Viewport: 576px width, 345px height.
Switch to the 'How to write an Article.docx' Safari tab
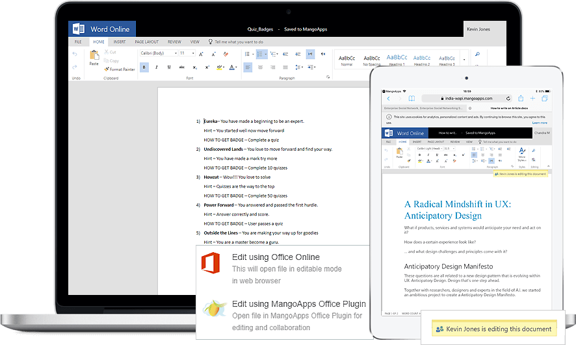(509, 109)
